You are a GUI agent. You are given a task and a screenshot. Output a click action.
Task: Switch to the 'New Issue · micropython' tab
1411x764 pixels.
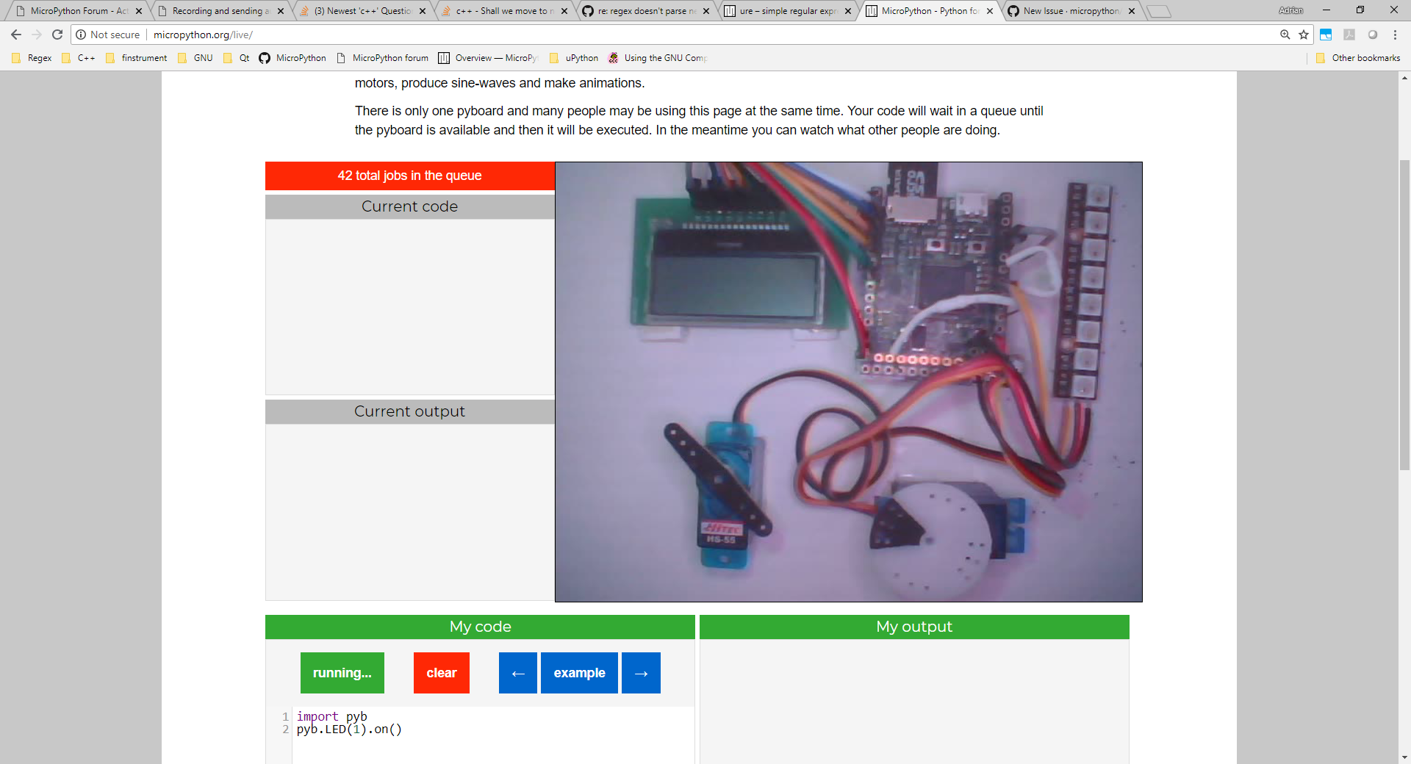pyautogui.click(x=1066, y=11)
